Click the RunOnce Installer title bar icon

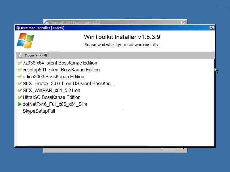click(18, 28)
